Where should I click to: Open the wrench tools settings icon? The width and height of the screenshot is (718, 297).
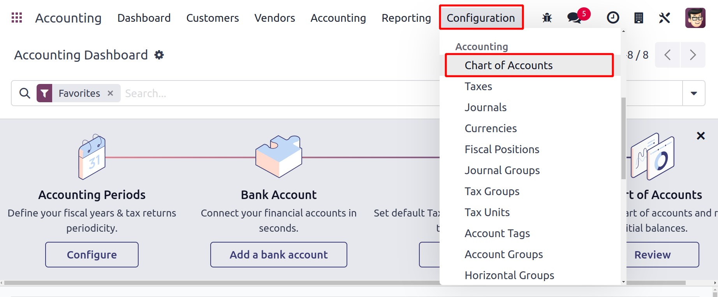(x=664, y=18)
